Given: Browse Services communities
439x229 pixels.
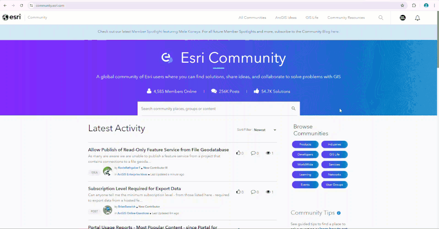Looking at the screenshot, I should point(334,165).
